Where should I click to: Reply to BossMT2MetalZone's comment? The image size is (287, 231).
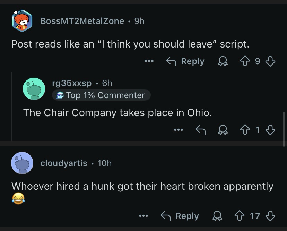point(185,61)
